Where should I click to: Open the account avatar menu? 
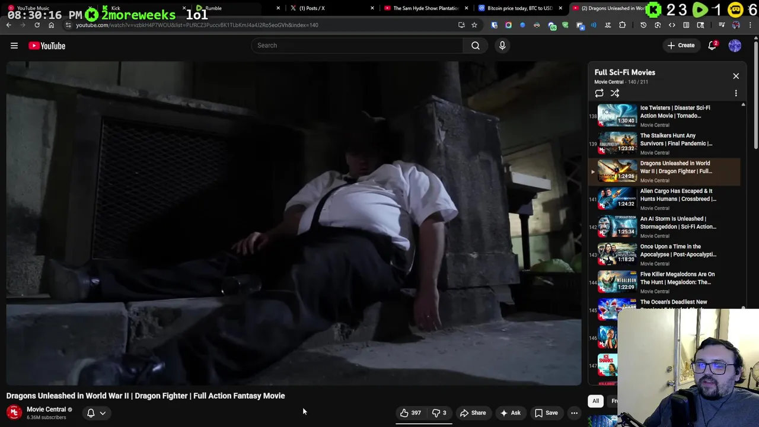tap(735, 46)
